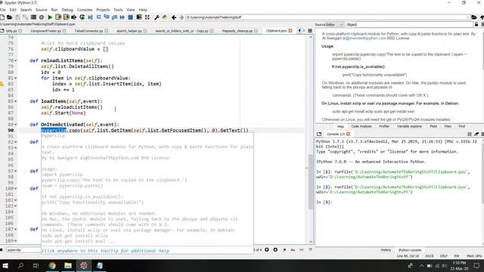Image resolution: width=484 pixels, height=272 pixels.
Task: Open file using the folder toolbar icon
Action: tap(10, 17)
